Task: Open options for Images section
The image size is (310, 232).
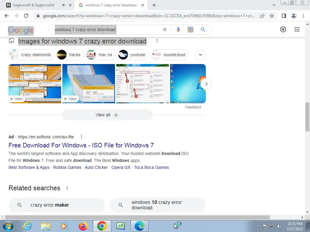Action: (x=157, y=41)
